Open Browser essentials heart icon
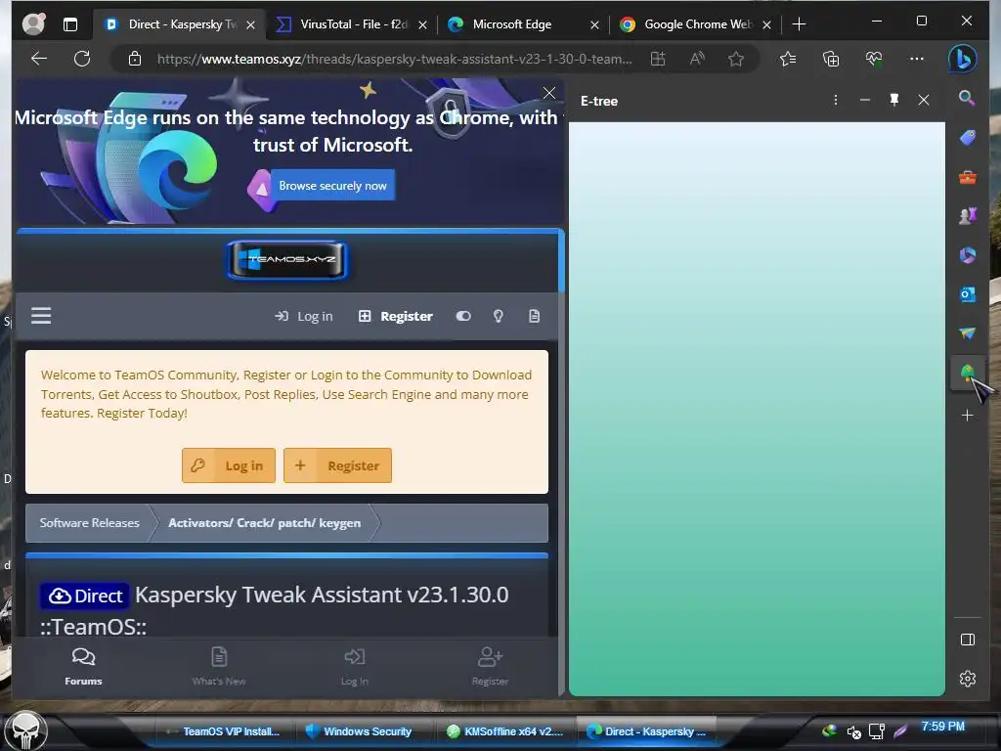The image size is (1001, 751). click(874, 59)
